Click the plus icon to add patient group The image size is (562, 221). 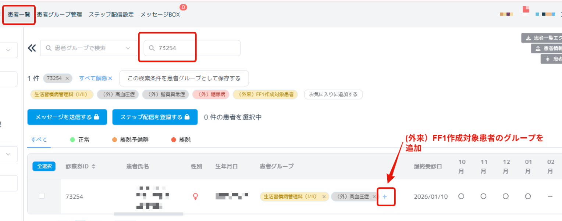(x=385, y=197)
